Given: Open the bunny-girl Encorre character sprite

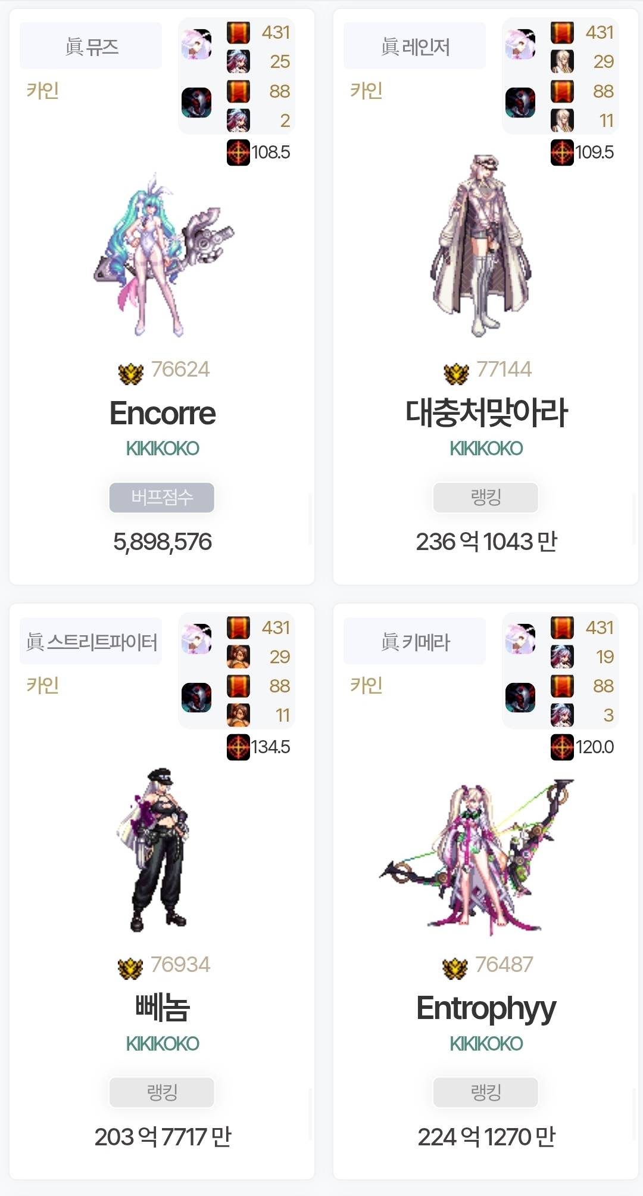Looking at the screenshot, I should click(x=164, y=255).
